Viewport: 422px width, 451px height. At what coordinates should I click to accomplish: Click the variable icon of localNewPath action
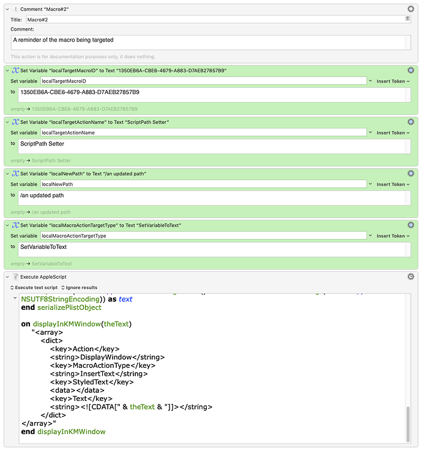15,174
